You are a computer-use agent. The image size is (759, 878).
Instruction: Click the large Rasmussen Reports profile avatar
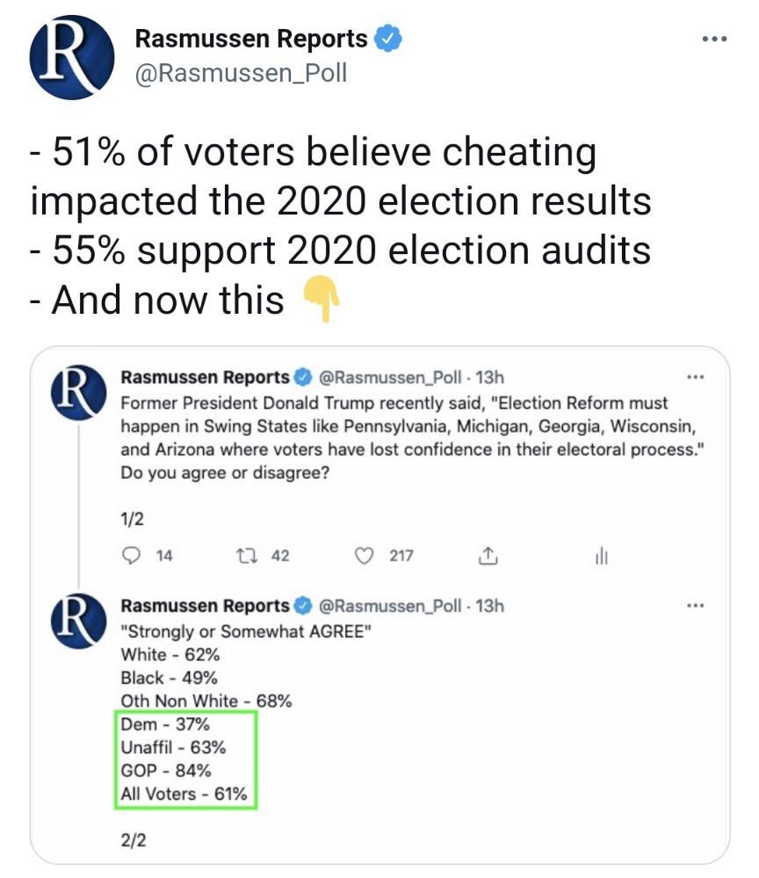[x=72, y=57]
